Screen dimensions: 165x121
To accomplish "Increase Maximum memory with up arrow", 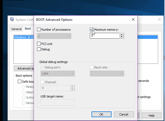I will (121, 34).
